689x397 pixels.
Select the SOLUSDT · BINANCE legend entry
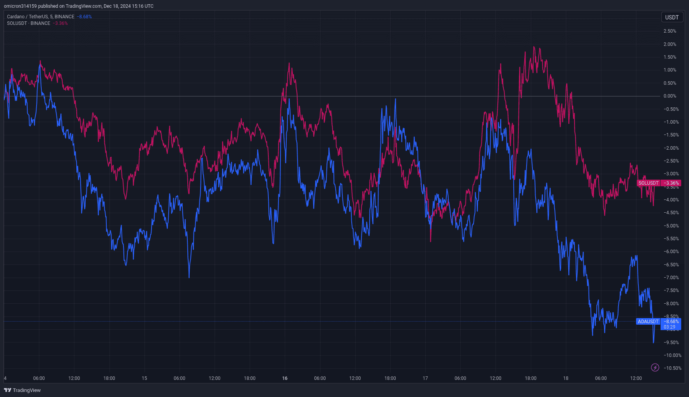pos(28,23)
